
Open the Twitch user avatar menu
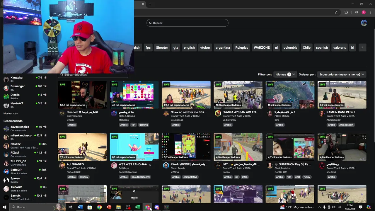[364, 23]
